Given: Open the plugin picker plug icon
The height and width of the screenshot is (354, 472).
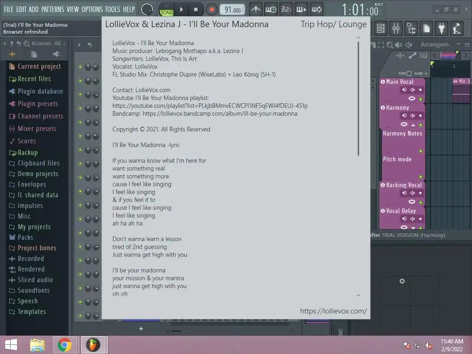Looking at the screenshot, I should click(442, 28).
